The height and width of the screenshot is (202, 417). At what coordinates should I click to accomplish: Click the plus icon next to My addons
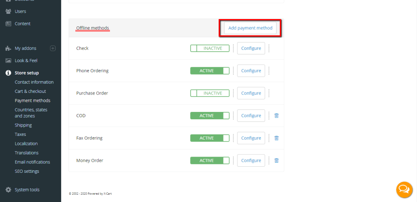(x=53, y=48)
